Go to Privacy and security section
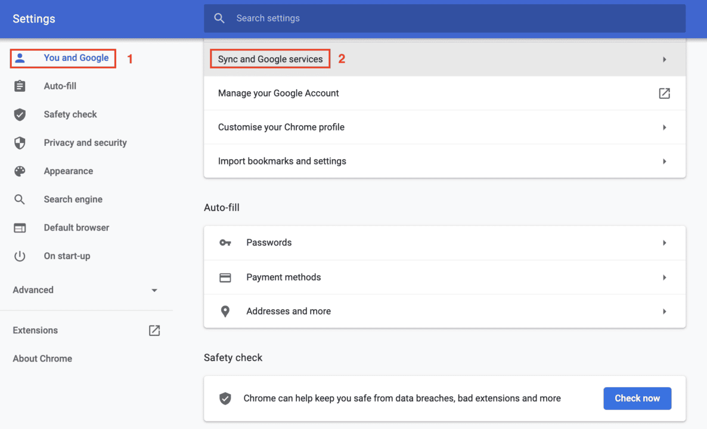This screenshot has height=429, width=707. (85, 143)
